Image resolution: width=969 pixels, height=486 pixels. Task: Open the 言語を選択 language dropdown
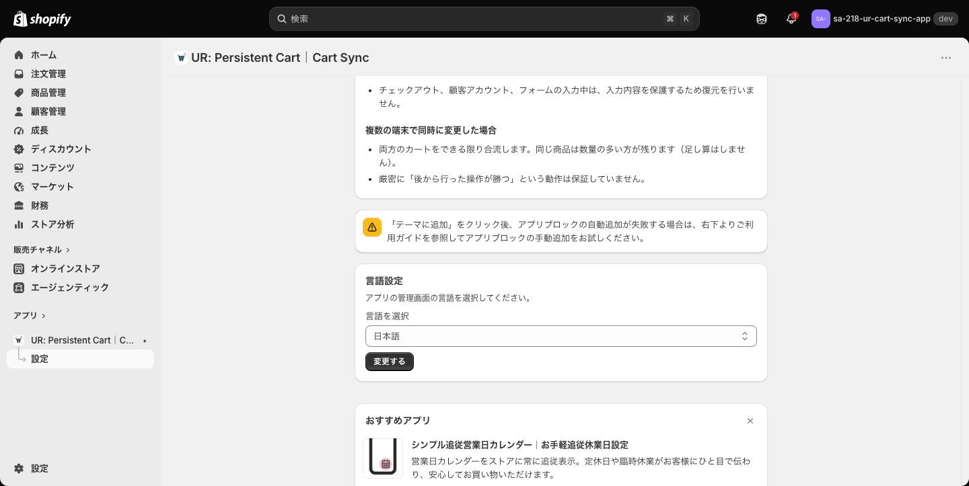[561, 336]
